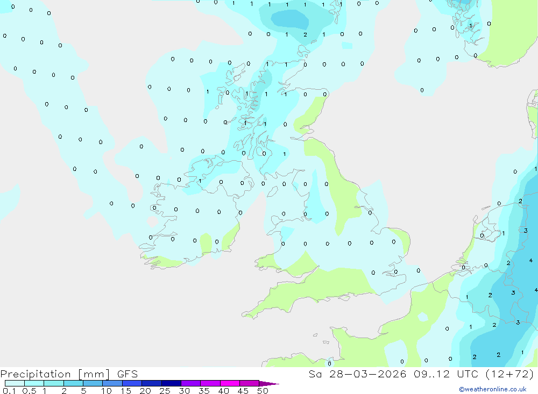Select the '25' legend scale label
The image size is (538, 394).
[165, 391]
